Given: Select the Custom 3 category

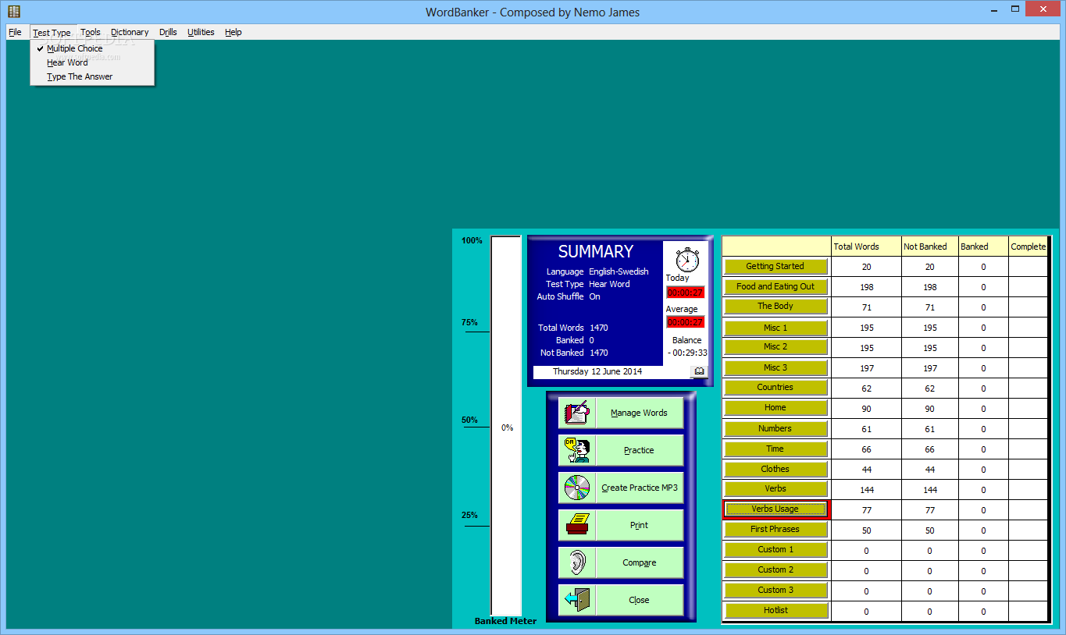Looking at the screenshot, I should tap(775, 591).
